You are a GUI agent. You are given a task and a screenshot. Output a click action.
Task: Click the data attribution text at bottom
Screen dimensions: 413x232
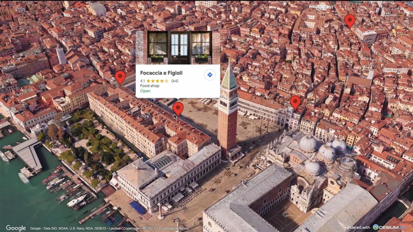tap(110, 228)
